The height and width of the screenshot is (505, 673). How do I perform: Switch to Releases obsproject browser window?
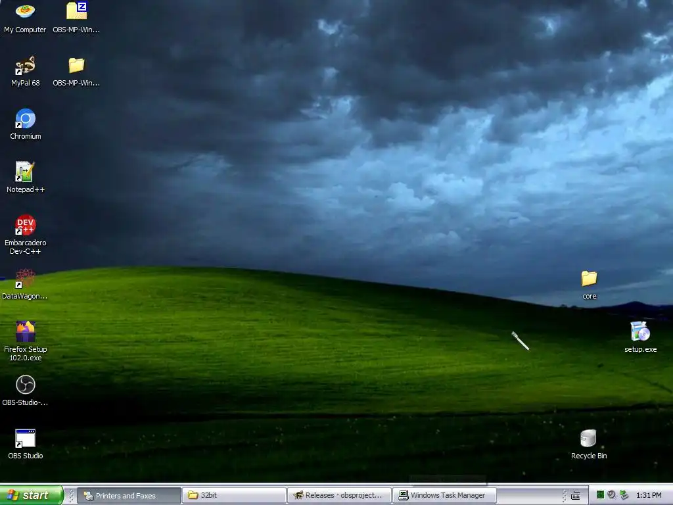pos(339,496)
